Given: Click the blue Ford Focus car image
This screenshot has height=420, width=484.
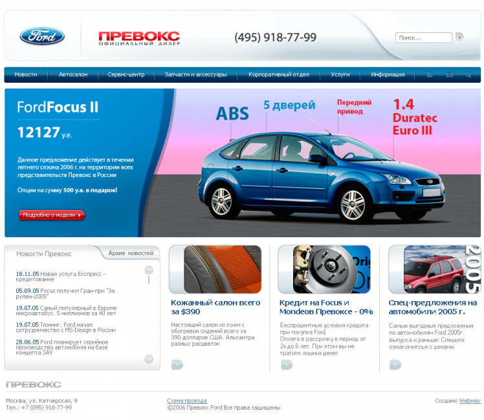Looking at the screenshot, I should pos(321,178).
